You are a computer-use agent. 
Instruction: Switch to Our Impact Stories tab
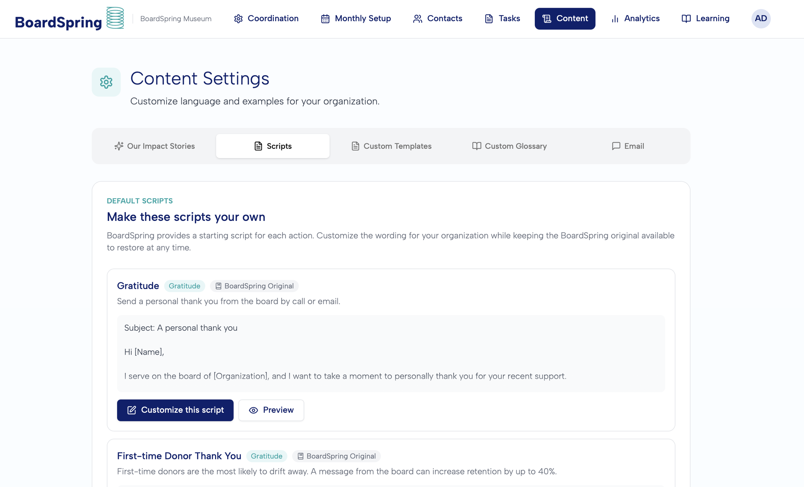pyautogui.click(x=155, y=146)
